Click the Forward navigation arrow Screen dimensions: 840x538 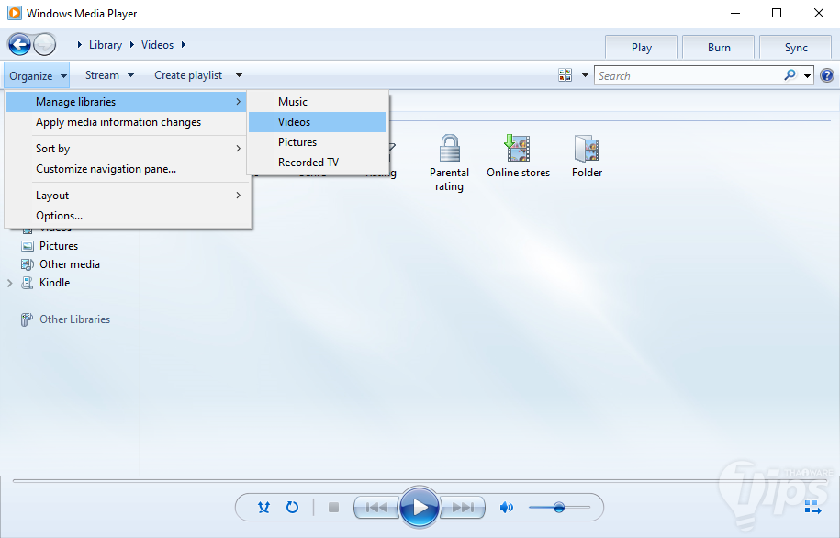pyautogui.click(x=45, y=44)
